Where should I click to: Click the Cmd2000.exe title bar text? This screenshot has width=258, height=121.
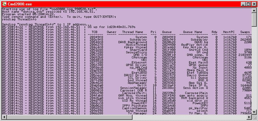pos(20,4)
